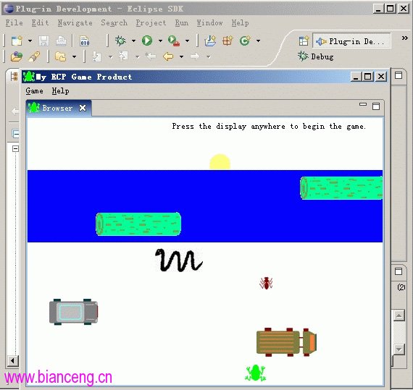Click the yellow sun in game
Image resolution: width=413 pixels, height=390 pixels.
point(220,162)
